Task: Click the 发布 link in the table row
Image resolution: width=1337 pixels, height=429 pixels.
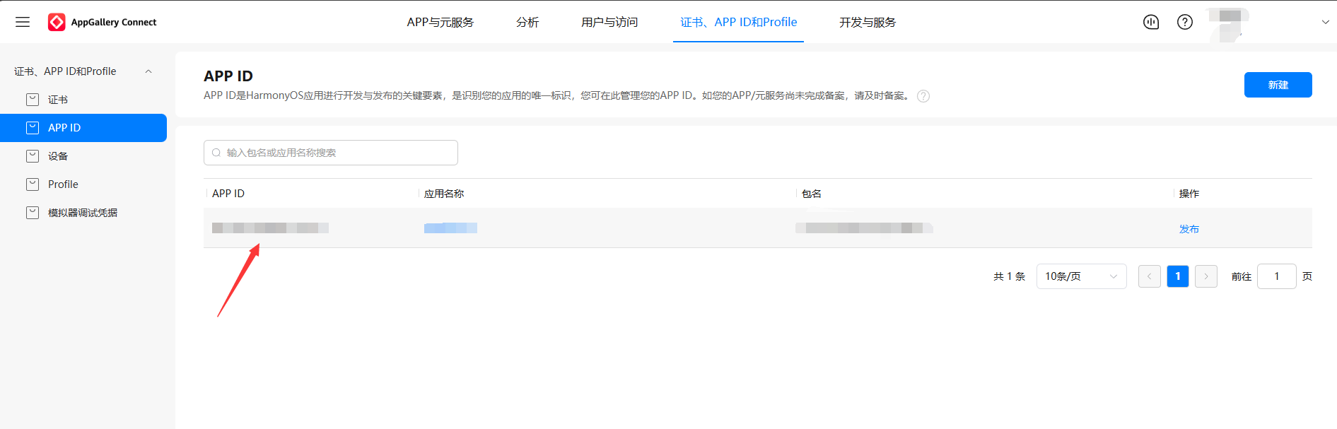Action: [x=1189, y=229]
